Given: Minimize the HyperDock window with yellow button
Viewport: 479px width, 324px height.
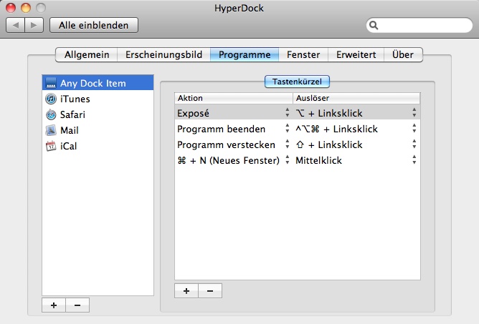Looking at the screenshot, I should pyautogui.click(x=26, y=8).
